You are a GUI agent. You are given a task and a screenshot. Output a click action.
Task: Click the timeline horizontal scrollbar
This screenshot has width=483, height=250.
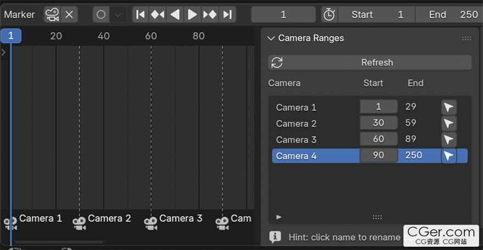pos(59,242)
